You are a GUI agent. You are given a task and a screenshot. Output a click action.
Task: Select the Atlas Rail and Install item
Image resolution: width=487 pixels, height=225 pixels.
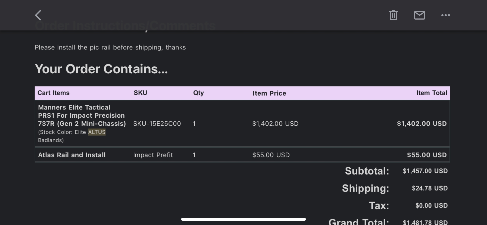point(72,155)
